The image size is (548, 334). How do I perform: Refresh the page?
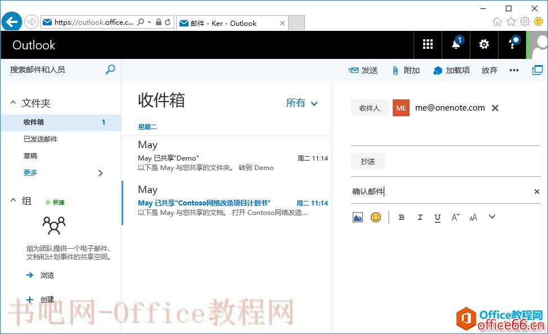[x=168, y=22]
